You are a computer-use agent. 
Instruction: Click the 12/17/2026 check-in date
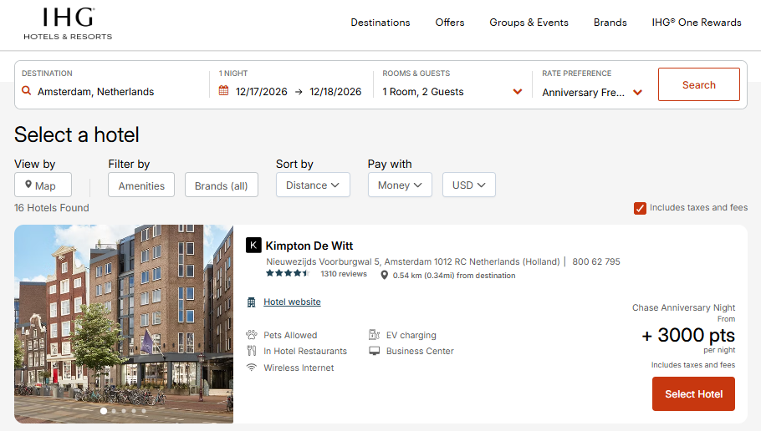(x=261, y=92)
